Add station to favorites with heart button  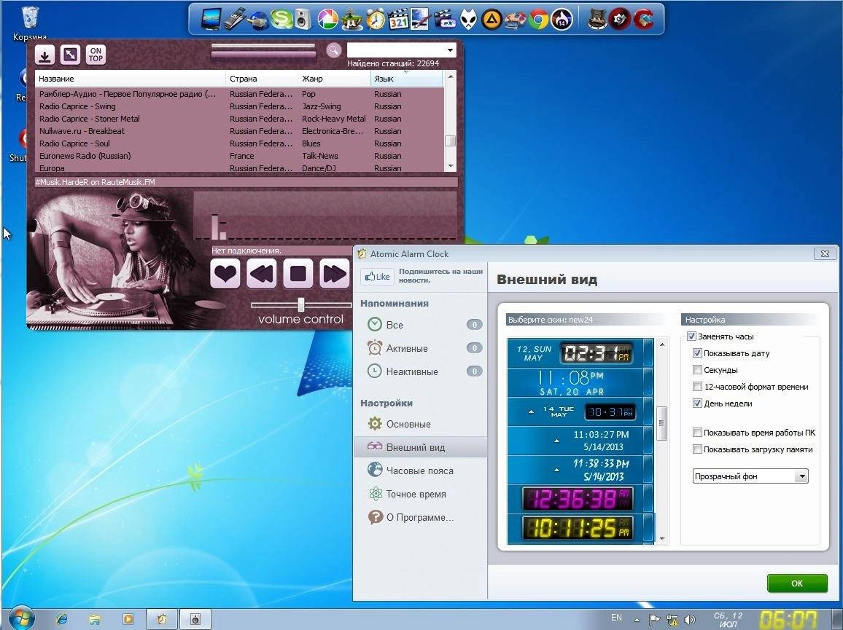point(225,274)
